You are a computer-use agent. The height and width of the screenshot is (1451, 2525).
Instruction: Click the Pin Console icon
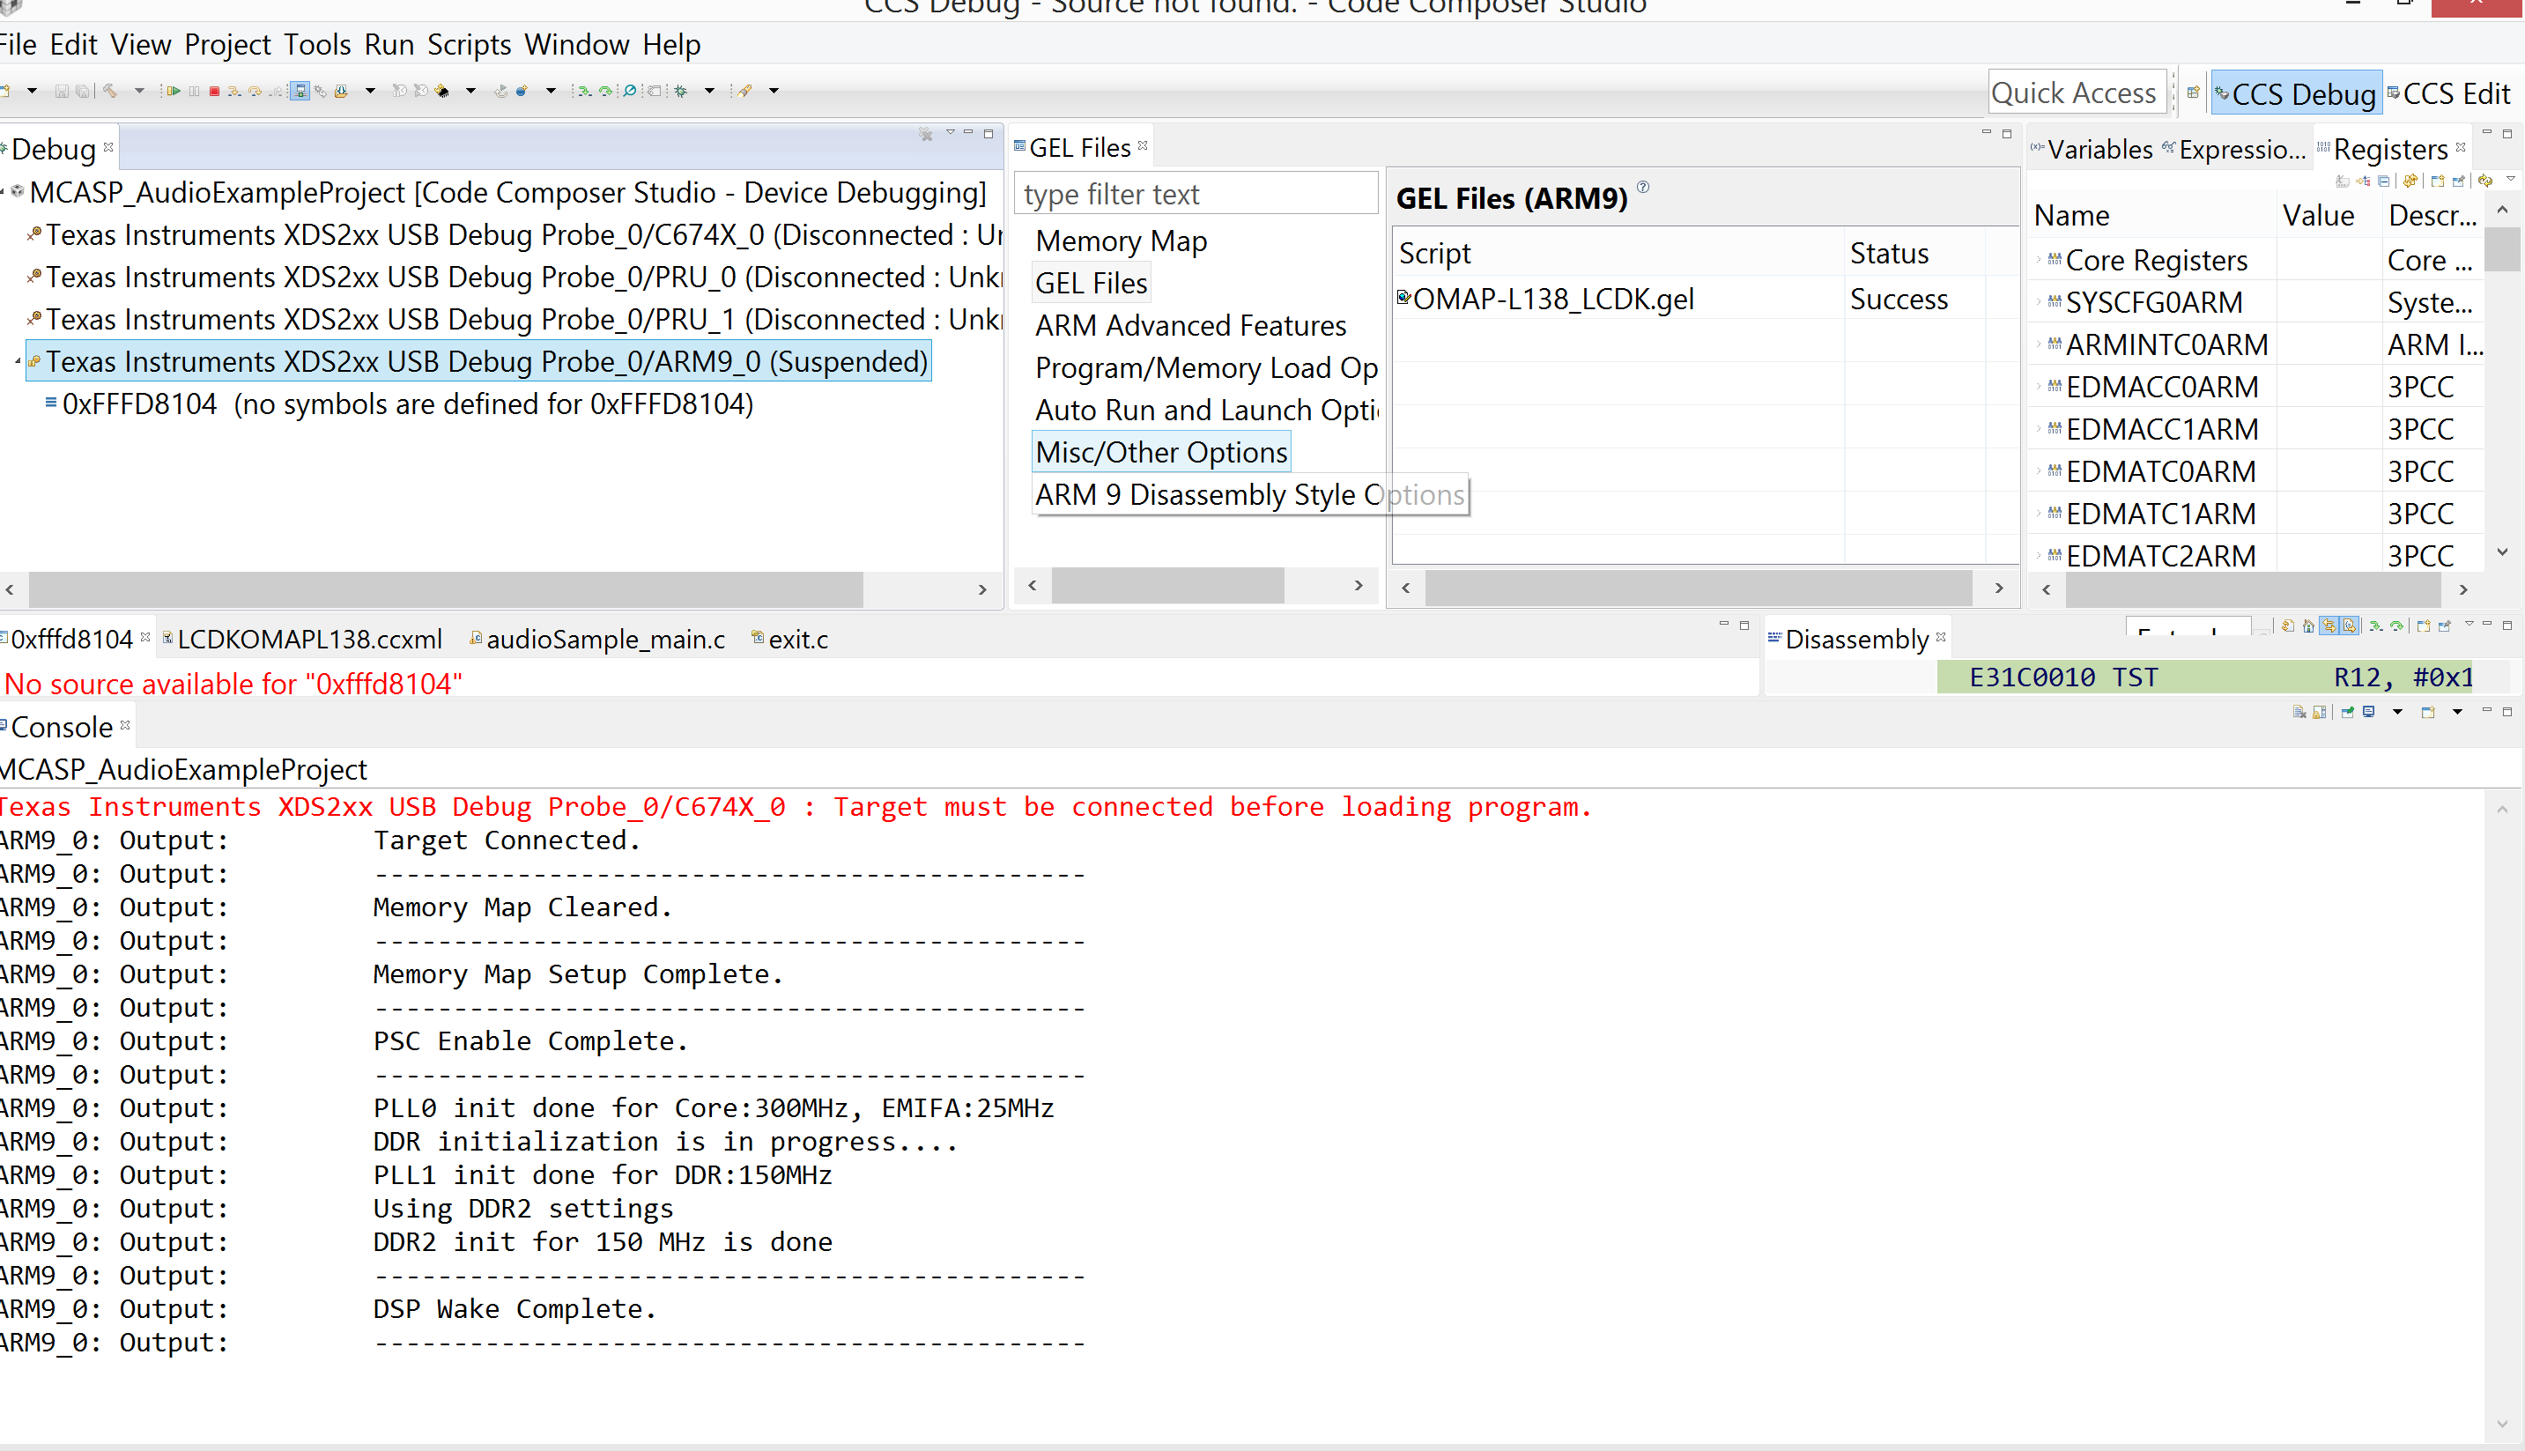coord(2348,712)
